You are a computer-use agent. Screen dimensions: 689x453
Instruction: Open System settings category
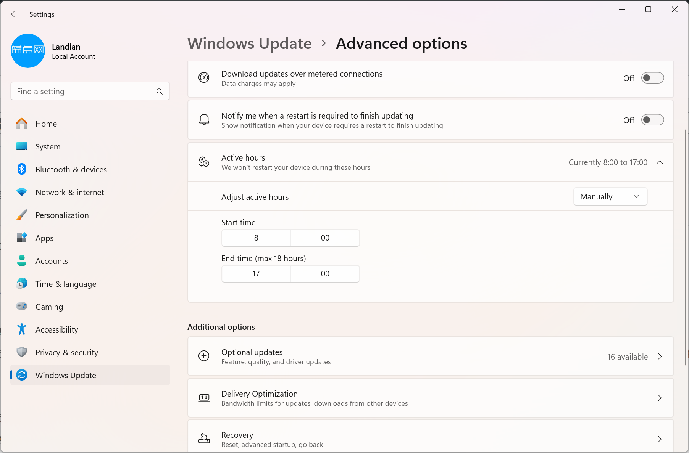(x=90, y=146)
